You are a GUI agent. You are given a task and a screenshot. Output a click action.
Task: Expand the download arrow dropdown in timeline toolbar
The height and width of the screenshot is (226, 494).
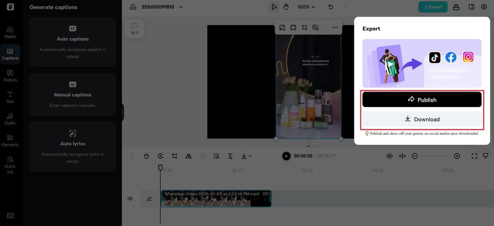click(246, 156)
